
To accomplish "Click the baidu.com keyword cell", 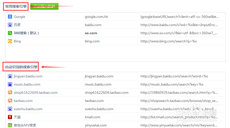I will point(93,25).
